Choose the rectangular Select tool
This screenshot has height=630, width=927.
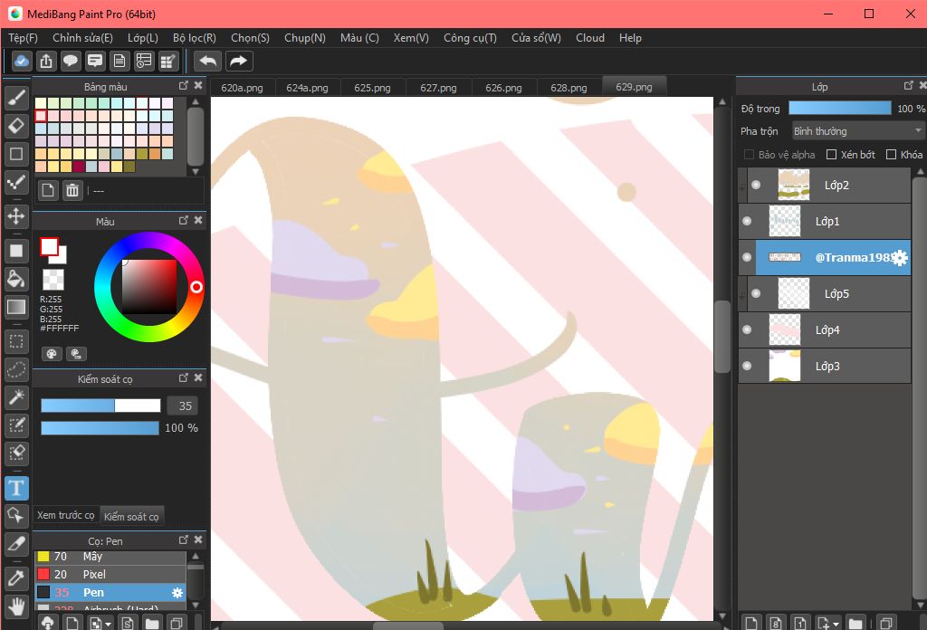[x=16, y=341]
